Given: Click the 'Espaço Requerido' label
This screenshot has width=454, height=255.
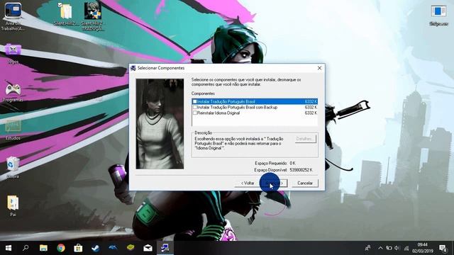Looking at the screenshot, I should [271, 164].
